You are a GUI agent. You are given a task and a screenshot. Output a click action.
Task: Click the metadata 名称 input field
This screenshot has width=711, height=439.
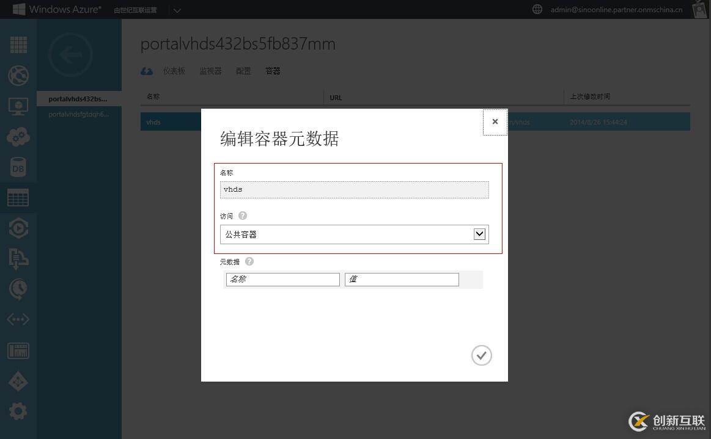pyautogui.click(x=283, y=280)
